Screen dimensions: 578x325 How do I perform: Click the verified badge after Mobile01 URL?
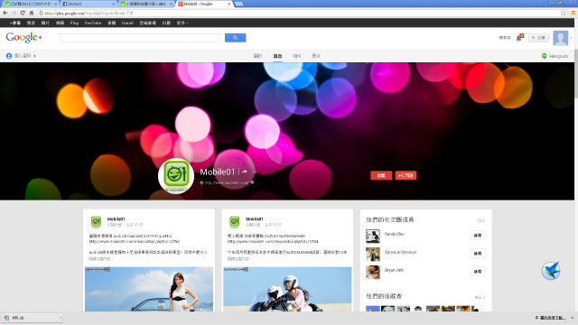pyautogui.click(x=252, y=182)
